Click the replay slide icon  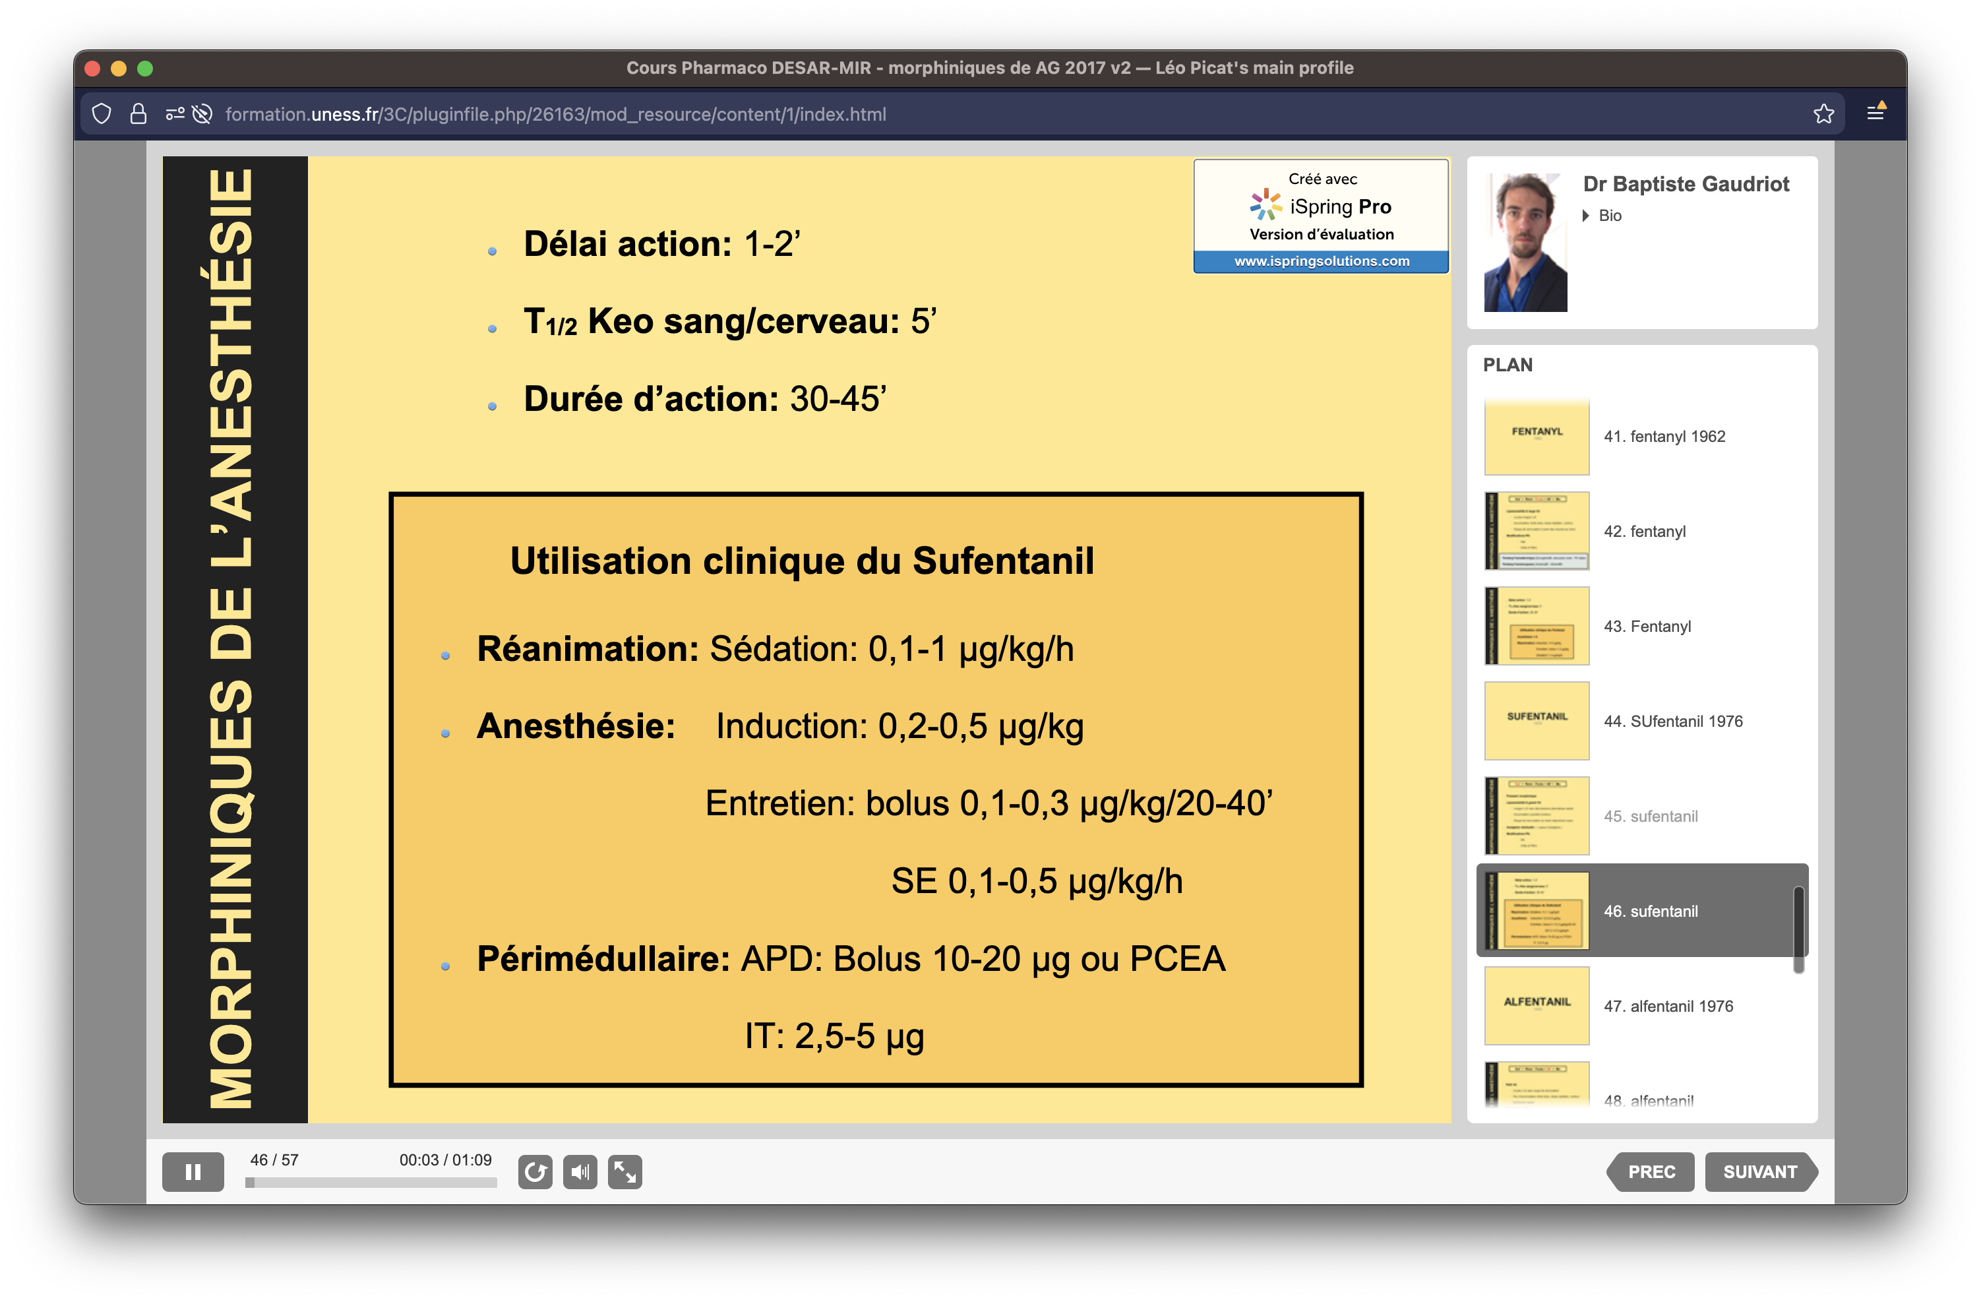(534, 1171)
